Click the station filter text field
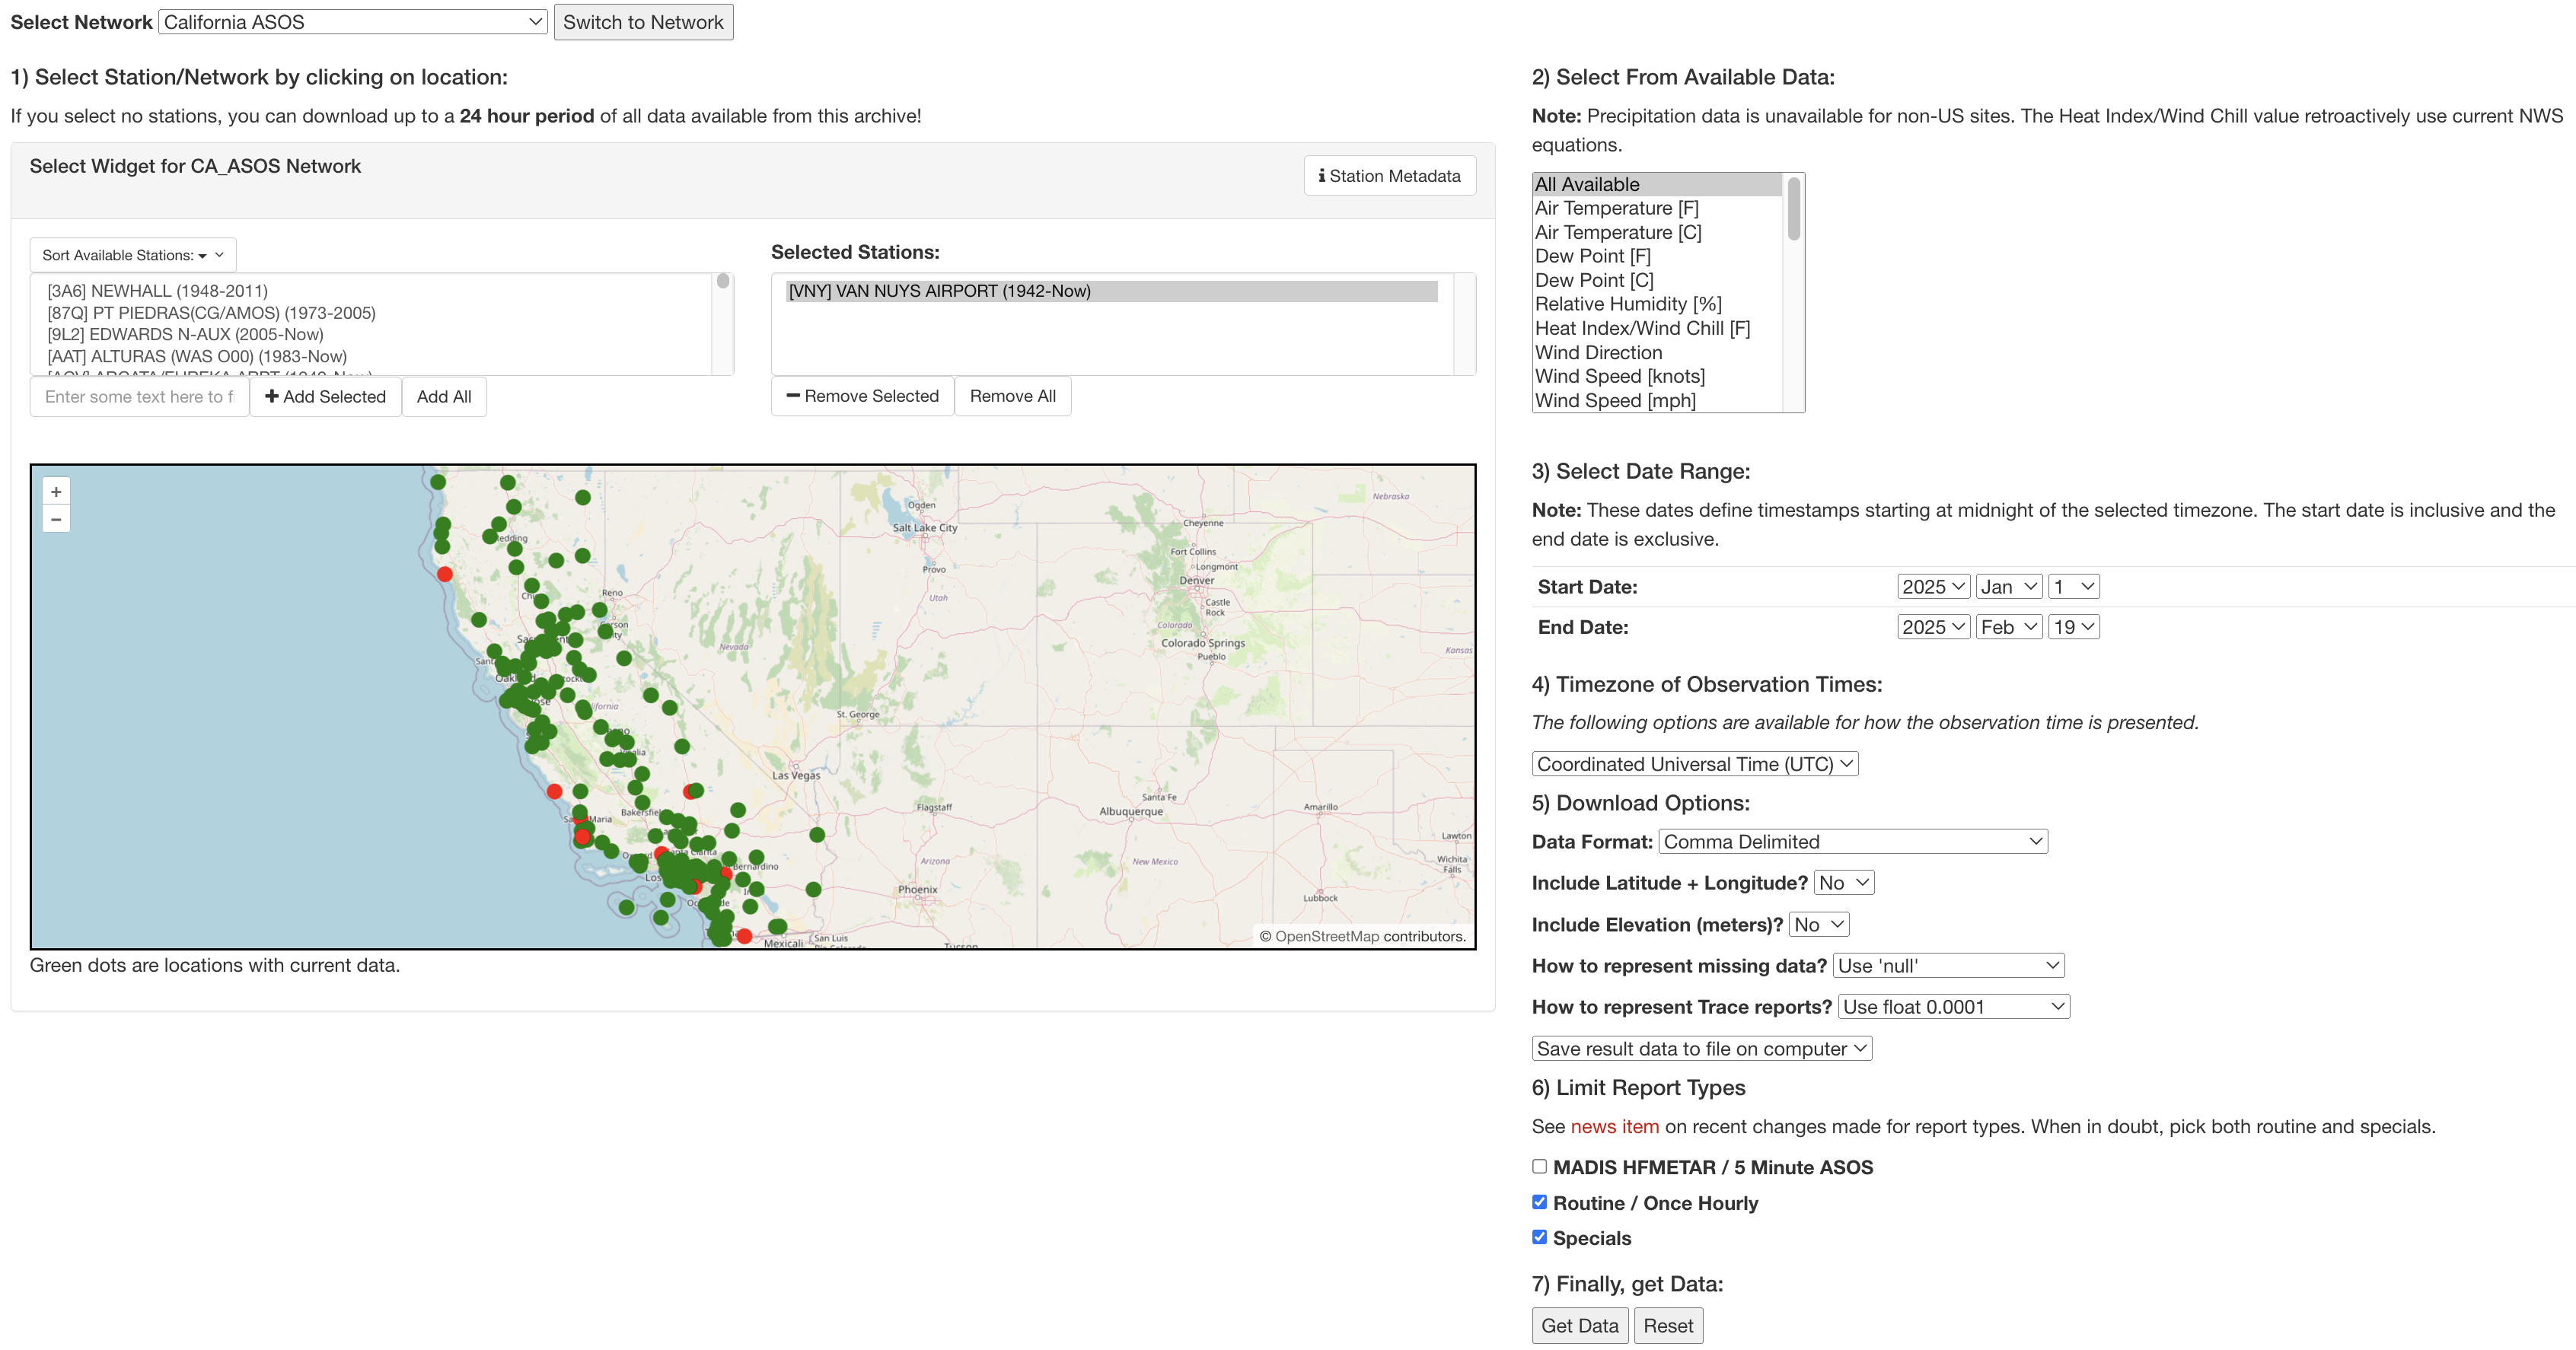The height and width of the screenshot is (1350, 2576). click(139, 397)
